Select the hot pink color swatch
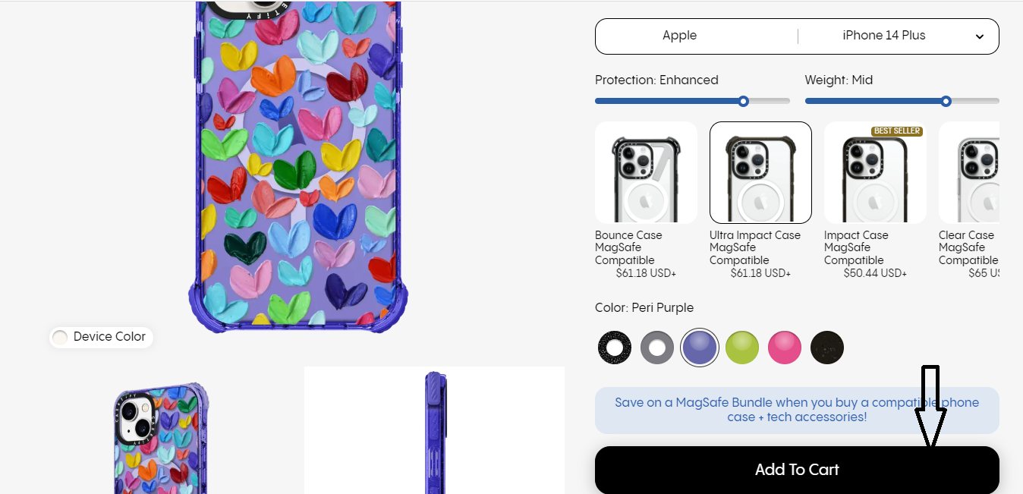1023x494 pixels. (x=785, y=348)
